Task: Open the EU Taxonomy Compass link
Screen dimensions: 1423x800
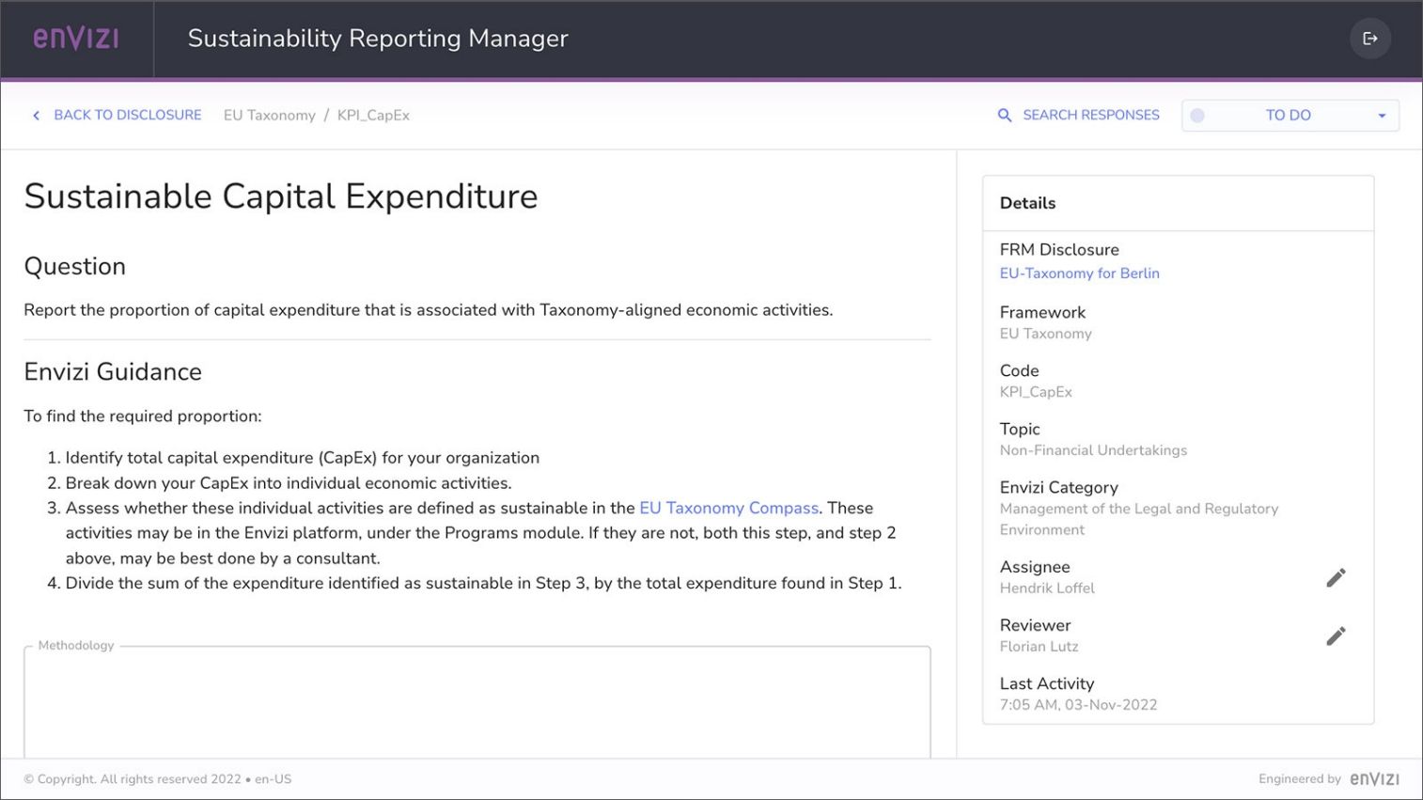Action: [728, 508]
